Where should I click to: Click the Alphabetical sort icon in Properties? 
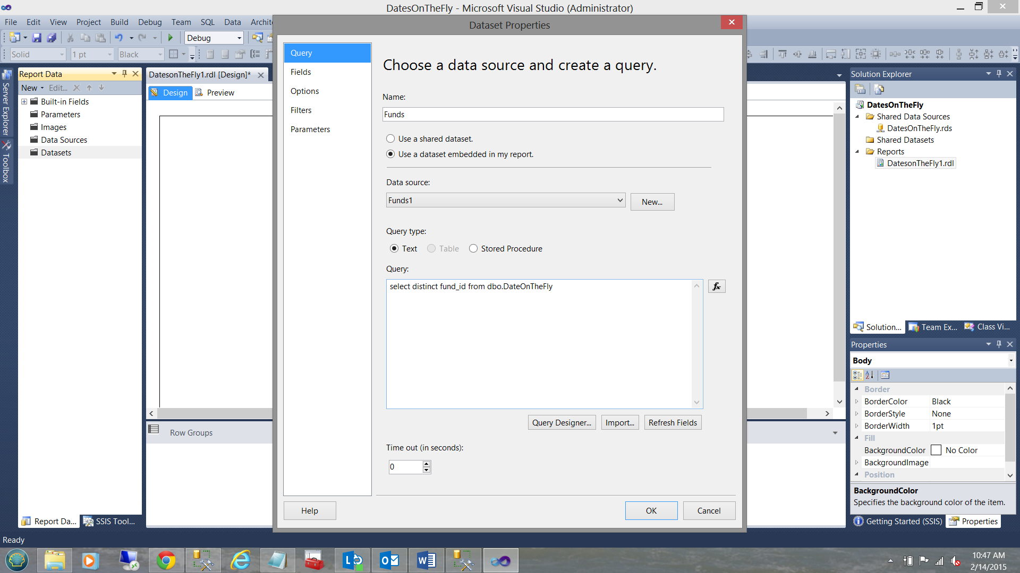point(870,375)
